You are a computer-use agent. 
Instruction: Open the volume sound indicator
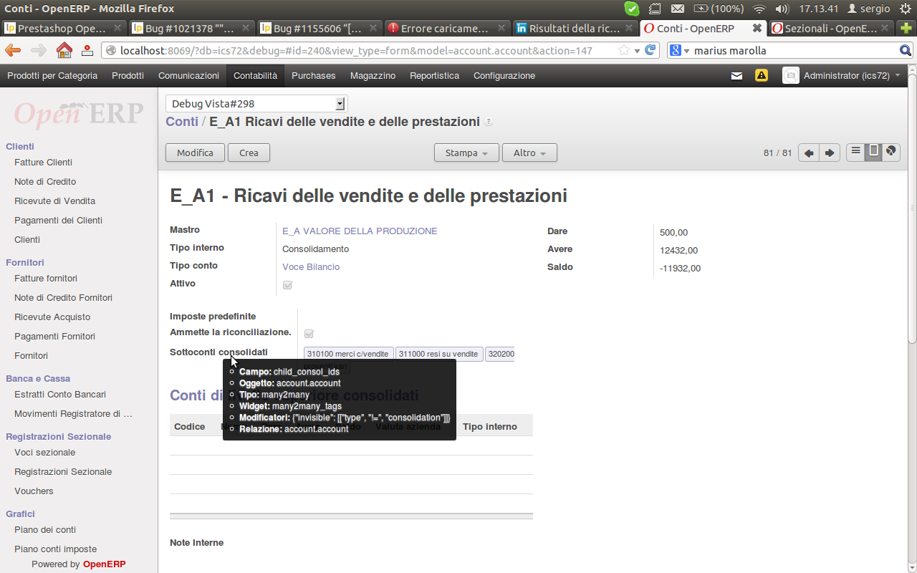tap(782, 9)
